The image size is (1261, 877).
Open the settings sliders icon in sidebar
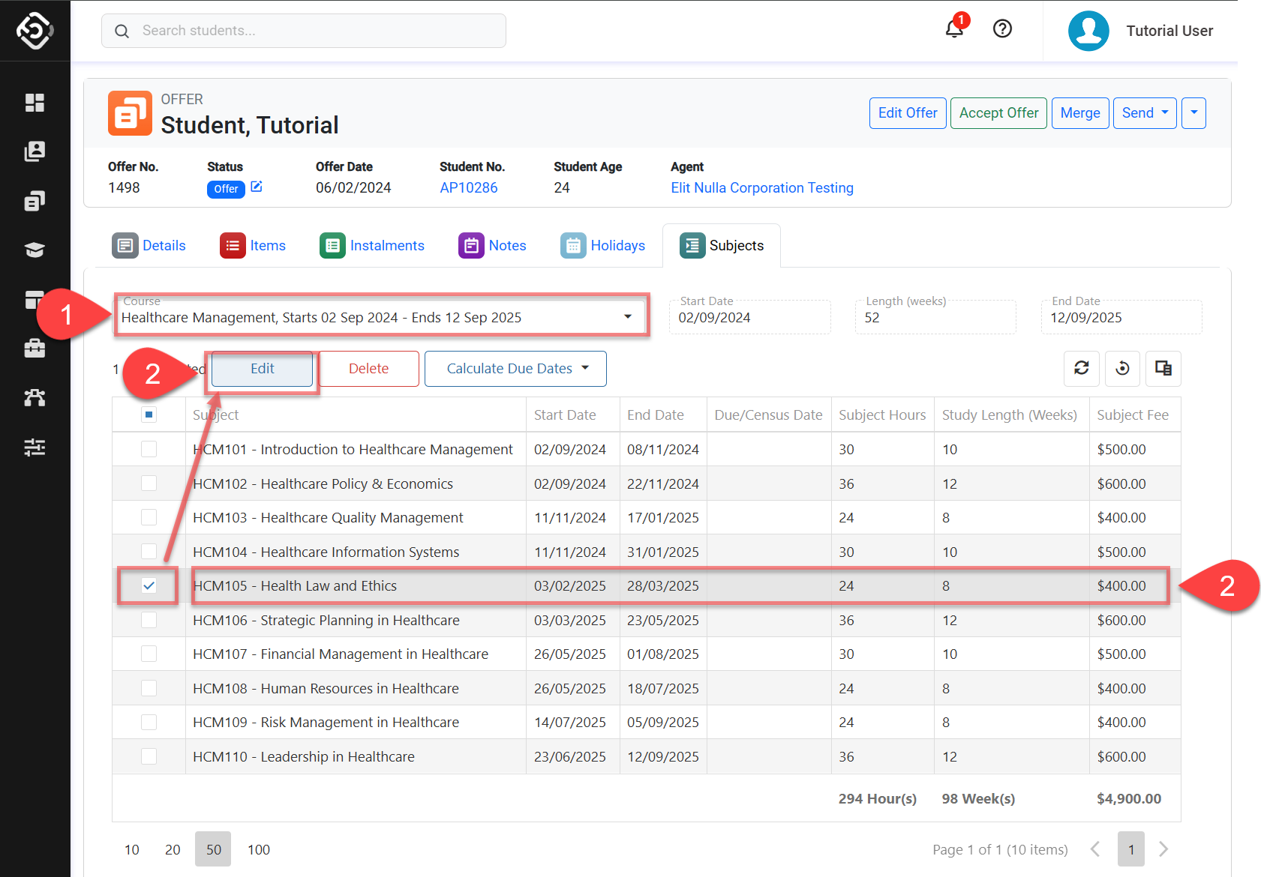[x=35, y=447]
